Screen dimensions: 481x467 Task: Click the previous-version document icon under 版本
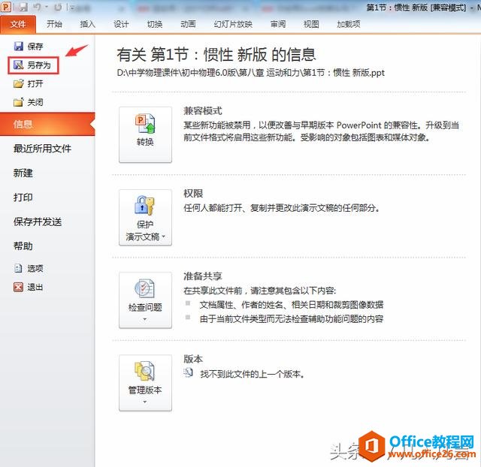188,372
